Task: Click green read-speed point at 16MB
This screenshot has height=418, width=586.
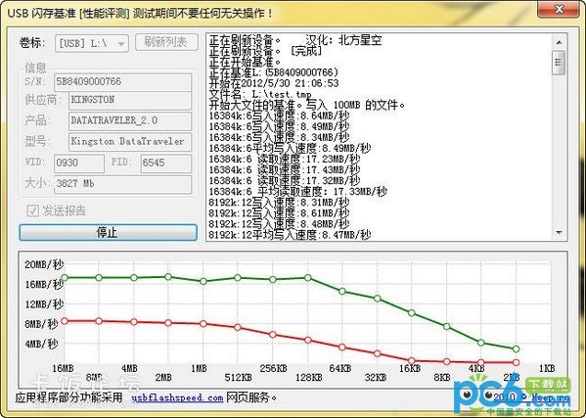Action: click(x=65, y=278)
